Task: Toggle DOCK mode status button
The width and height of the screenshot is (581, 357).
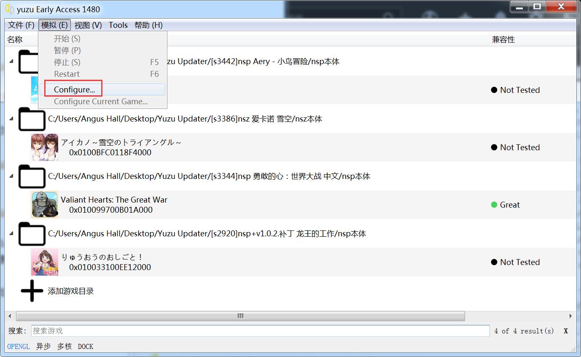Action: pos(86,346)
